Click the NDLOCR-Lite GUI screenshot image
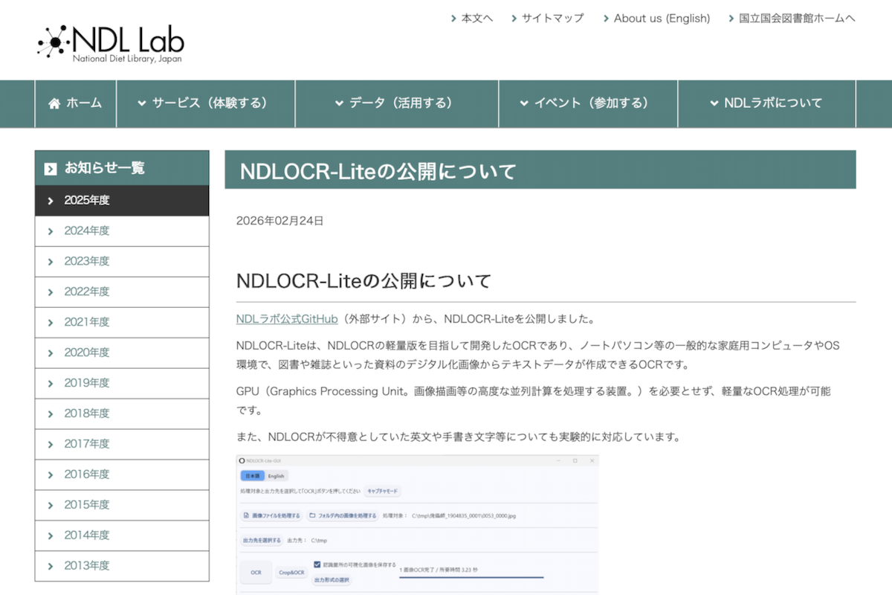The height and width of the screenshot is (595, 892). click(417, 524)
